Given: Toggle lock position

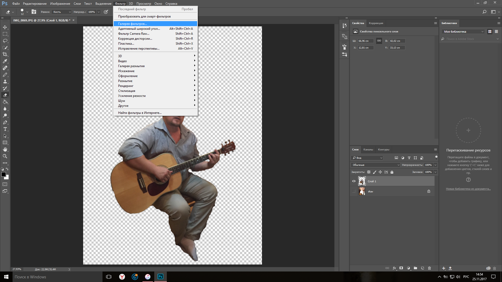Looking at the screenshot, I should pos(380,172).
